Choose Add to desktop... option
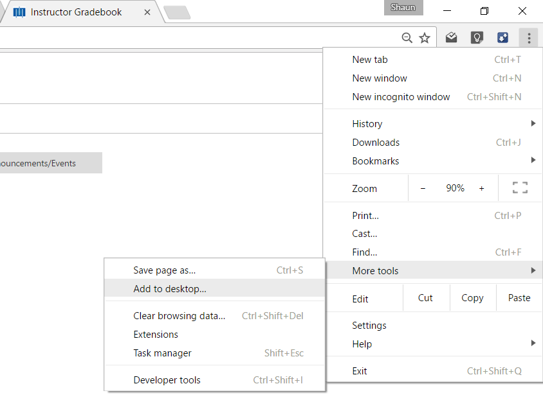Image resolution: width=543 pixels, height=402 pixels. tap(215, 289)
